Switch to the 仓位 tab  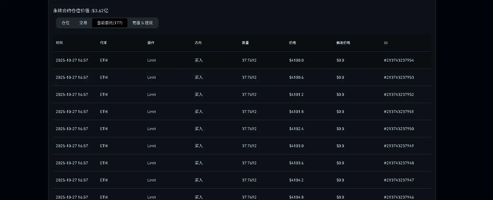tap(66, 23)
